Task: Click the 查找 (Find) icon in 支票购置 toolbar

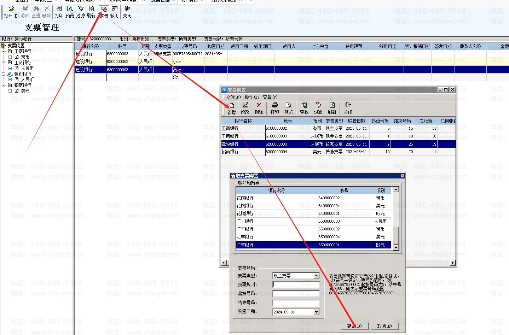Action: 304,108
